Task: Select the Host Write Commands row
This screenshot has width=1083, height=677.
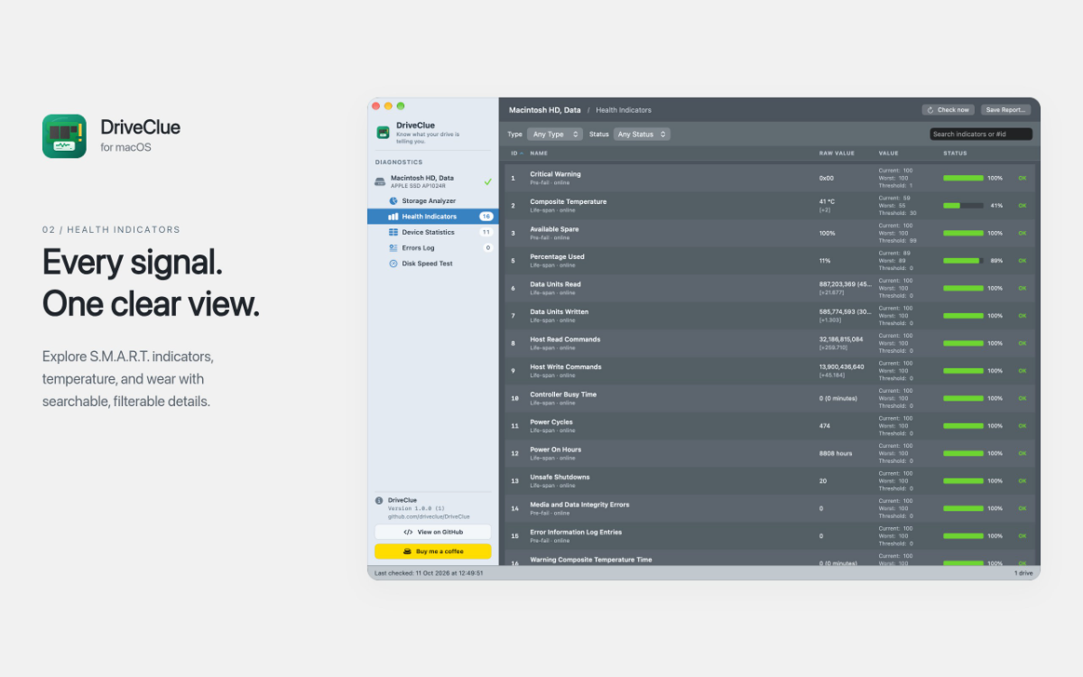Action: (770, 371)
